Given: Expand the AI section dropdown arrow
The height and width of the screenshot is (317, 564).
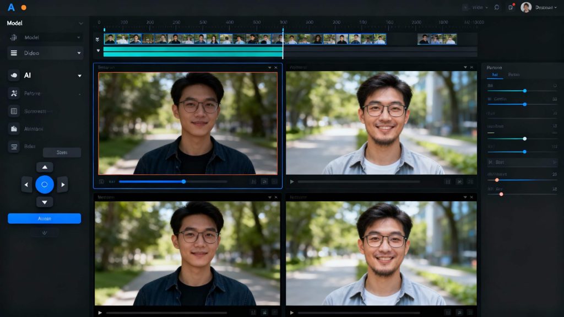Looking at the screenshot, I should [x=79, y=76].
